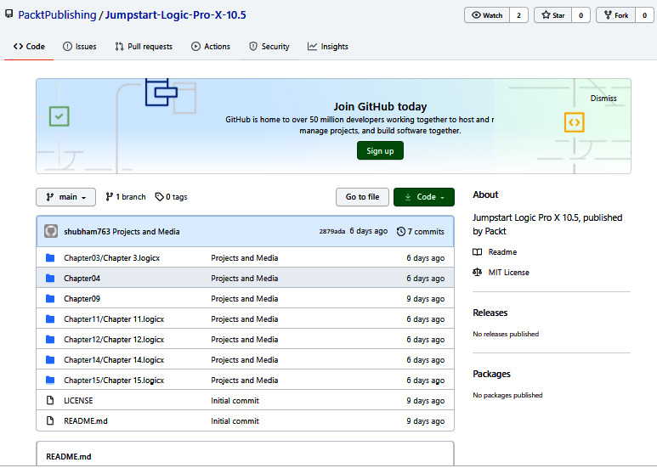The image size is (657, 468).
Task: Open Jumpstart-Logic-Pro-X-10.5 repository link
Action: tap(176, 15)
